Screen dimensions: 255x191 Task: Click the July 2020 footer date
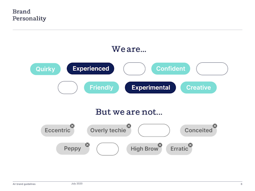(77, 183)
